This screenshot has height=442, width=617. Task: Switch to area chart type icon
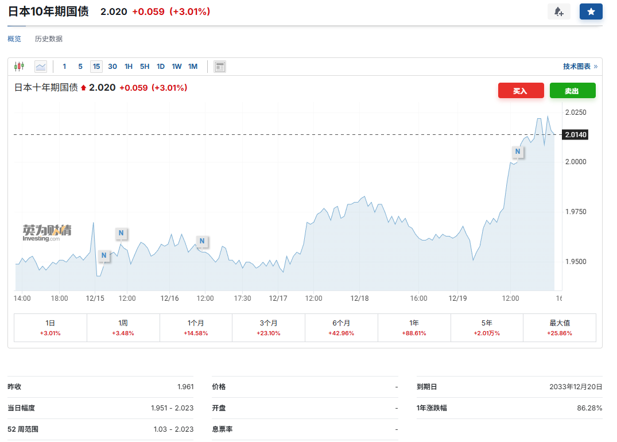pos(41,67)
